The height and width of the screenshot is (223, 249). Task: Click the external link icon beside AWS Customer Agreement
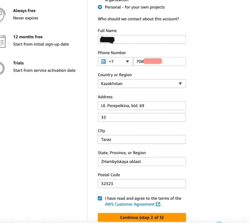(158, 204)
